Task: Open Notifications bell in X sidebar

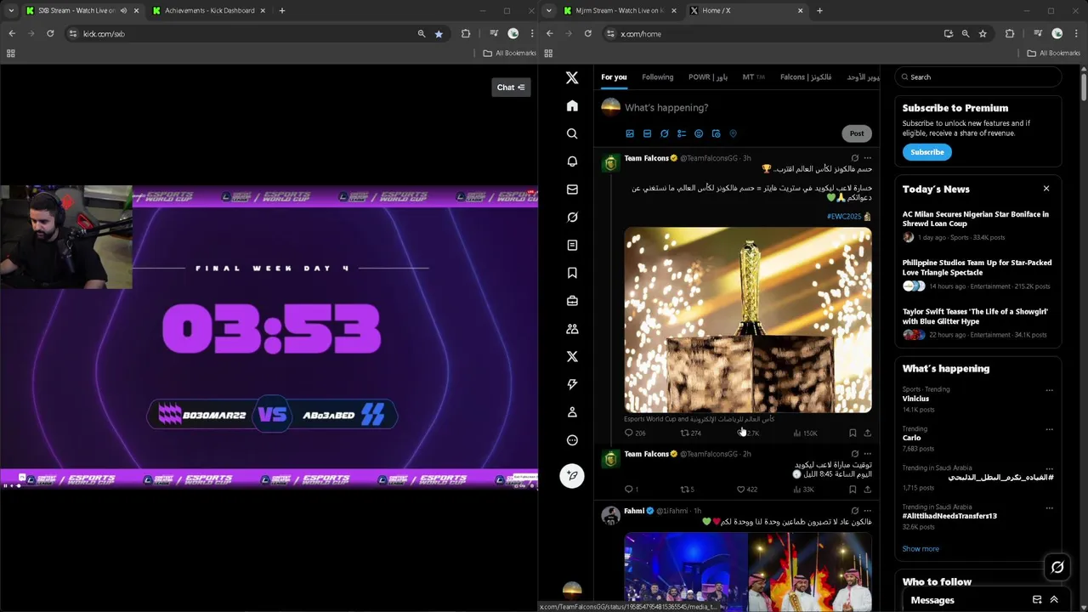Action: click(x=572, y=161)
